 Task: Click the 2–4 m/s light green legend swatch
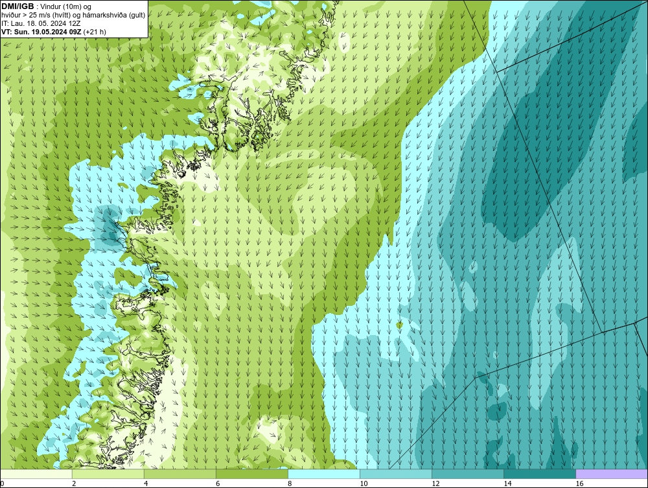[x=108, y=474]
